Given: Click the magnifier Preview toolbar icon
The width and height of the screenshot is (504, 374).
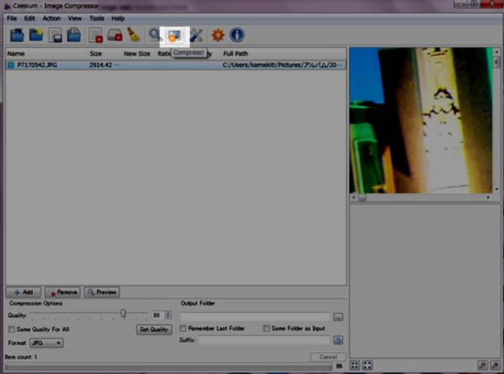Looking at the screenshot, I should click(x=155, y=35).
